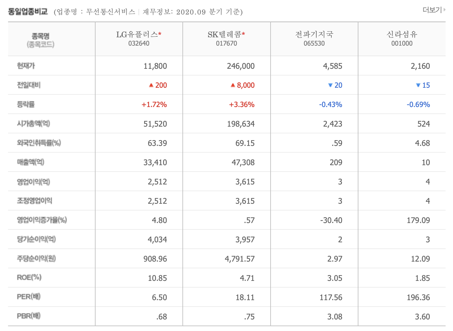Viewport: 453px width, 331px height.
Task: Click the 매출액(억) row label
Action: [x=31, y=162]
